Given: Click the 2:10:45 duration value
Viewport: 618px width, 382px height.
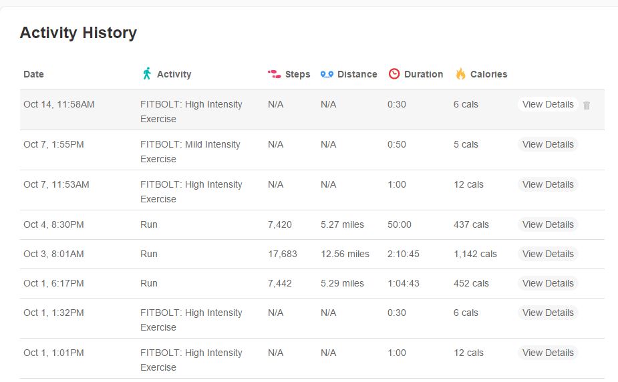Looking at the screenshot, I should click(x=403, y=254).
